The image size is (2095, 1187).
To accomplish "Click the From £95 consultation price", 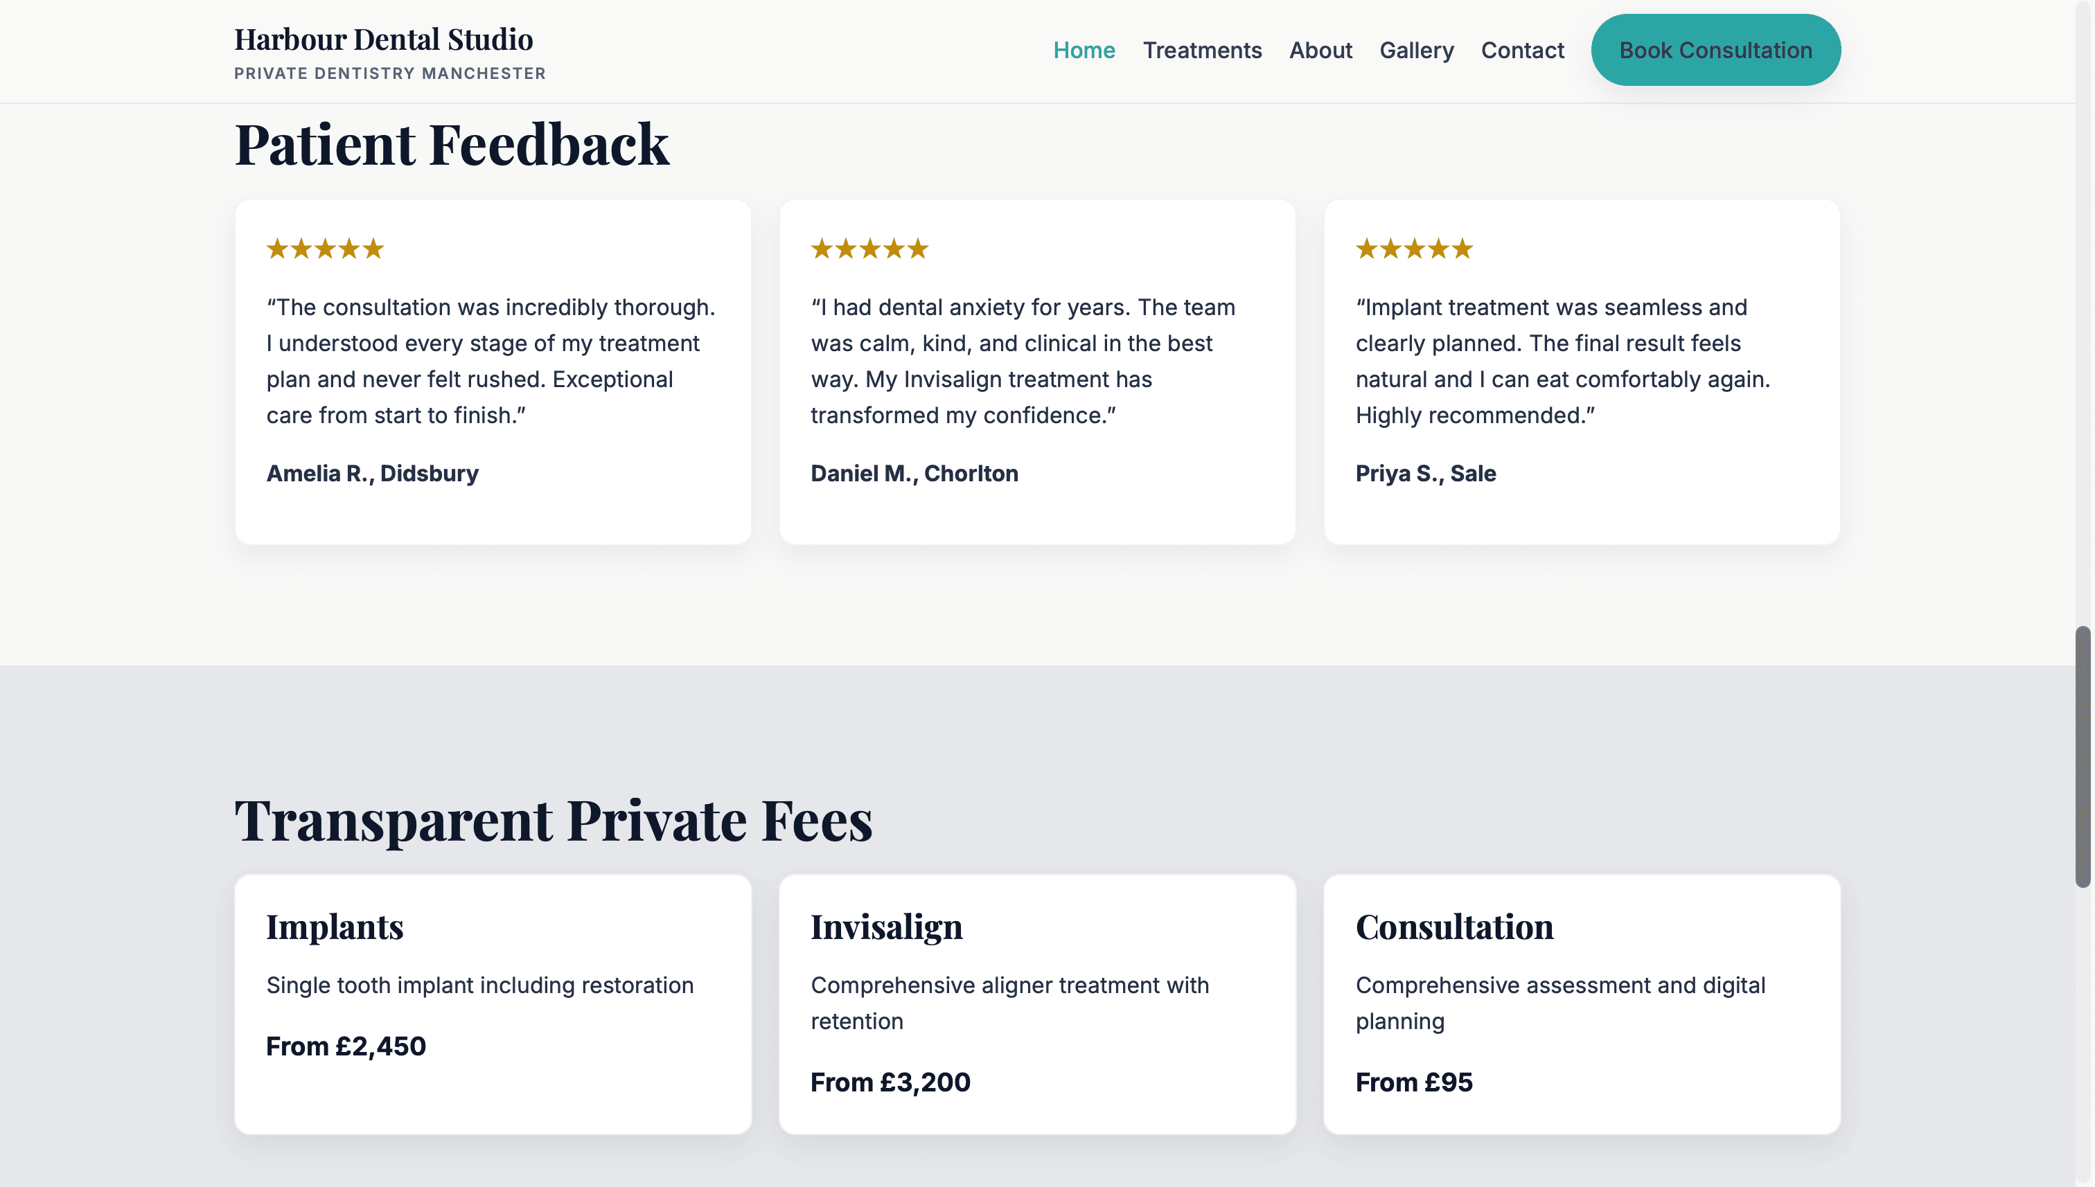I will click(x=1413, y=1082).
